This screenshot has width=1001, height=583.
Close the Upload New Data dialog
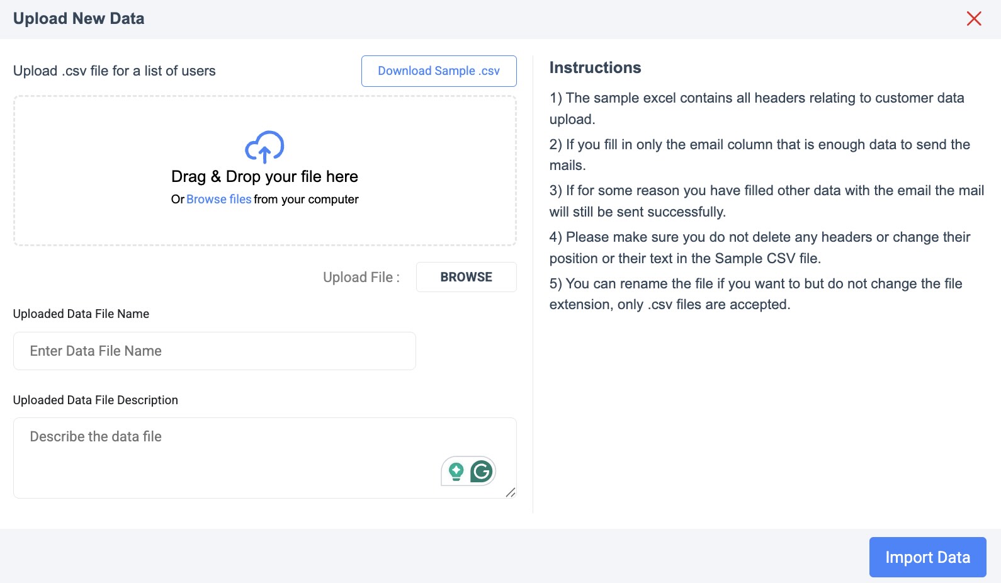coord(974,19)
